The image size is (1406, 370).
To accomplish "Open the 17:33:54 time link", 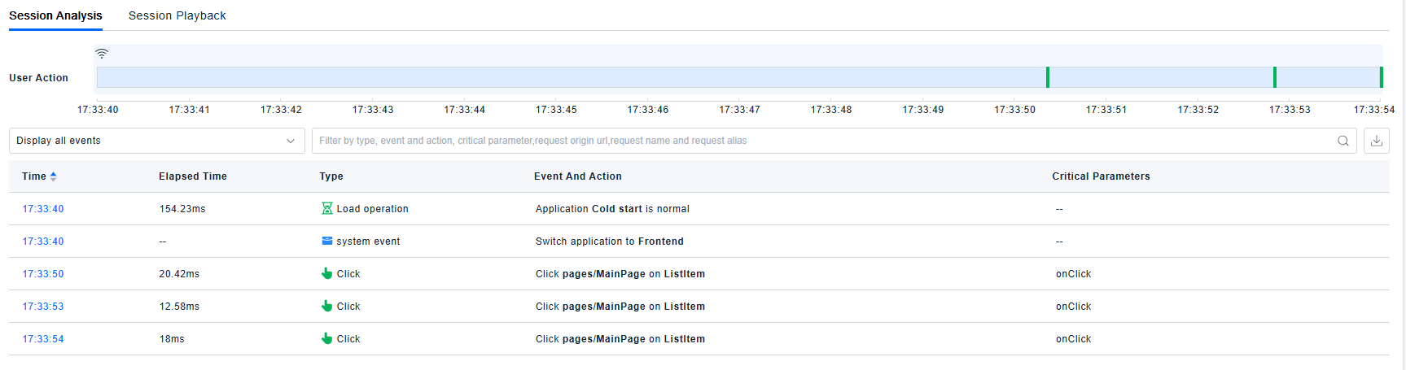I will (x=43, y=339).
